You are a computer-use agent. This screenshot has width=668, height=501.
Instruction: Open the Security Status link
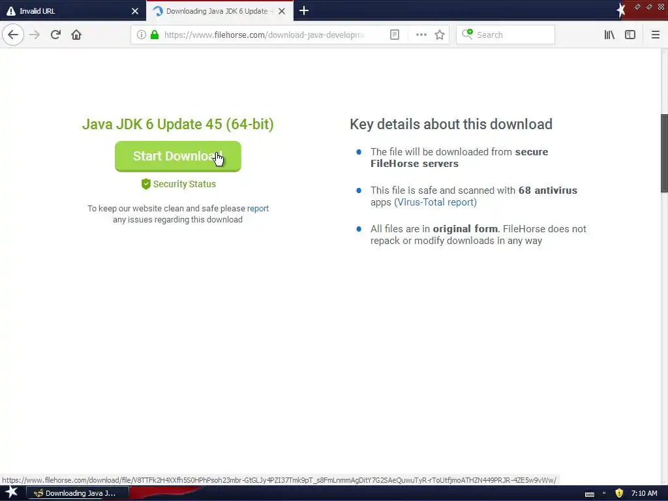185,184
